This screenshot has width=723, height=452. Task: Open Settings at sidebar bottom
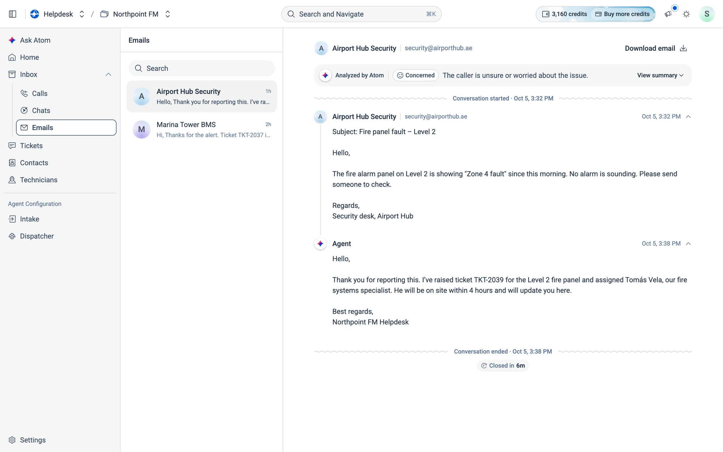(60, 440)
